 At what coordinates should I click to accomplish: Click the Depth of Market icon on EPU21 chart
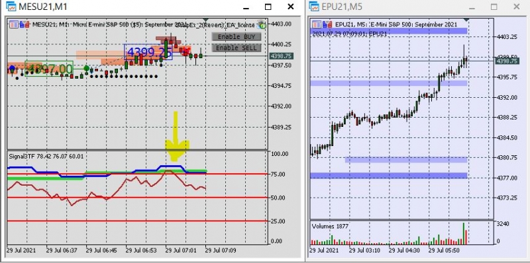coord(327,24)
